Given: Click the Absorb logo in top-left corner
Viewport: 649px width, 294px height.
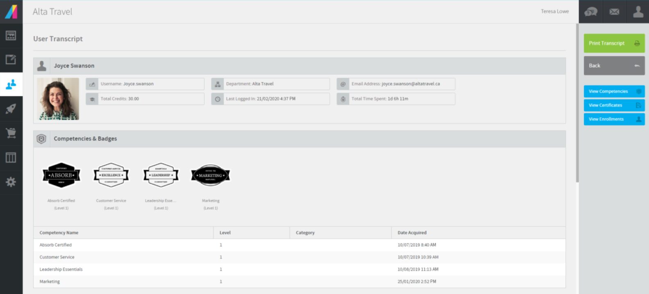Looking at the screenshot, I should tap(11, 11).
